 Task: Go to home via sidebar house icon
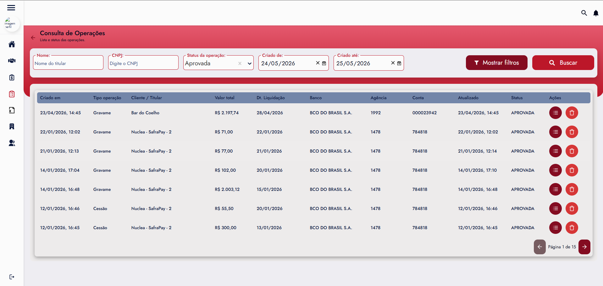(12, 44)
